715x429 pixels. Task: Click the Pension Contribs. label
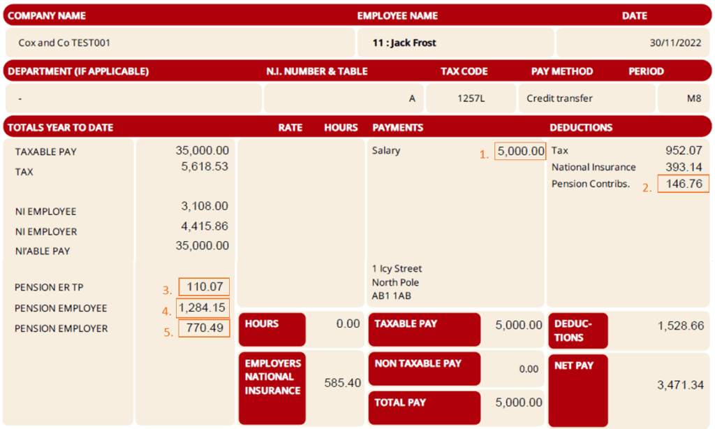click(591, 184)
